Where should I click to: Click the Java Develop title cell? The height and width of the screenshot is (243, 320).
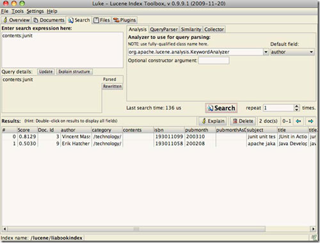pyautogui.click(x=292, y=144)
